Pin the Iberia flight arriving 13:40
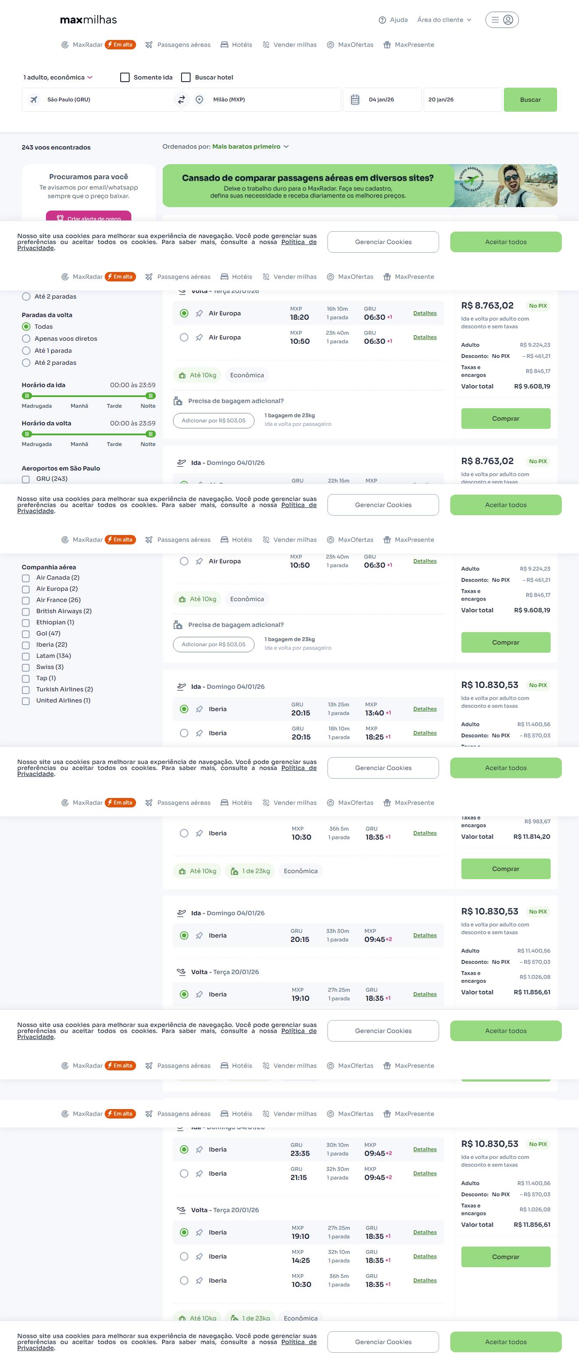Screen dimensions: 579x1363 point(199,709)
